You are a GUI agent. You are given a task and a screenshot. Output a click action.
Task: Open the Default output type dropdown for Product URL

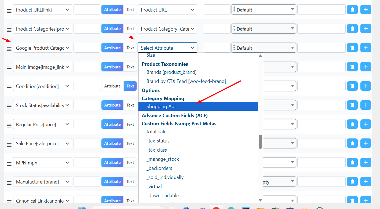click(264, 10)
